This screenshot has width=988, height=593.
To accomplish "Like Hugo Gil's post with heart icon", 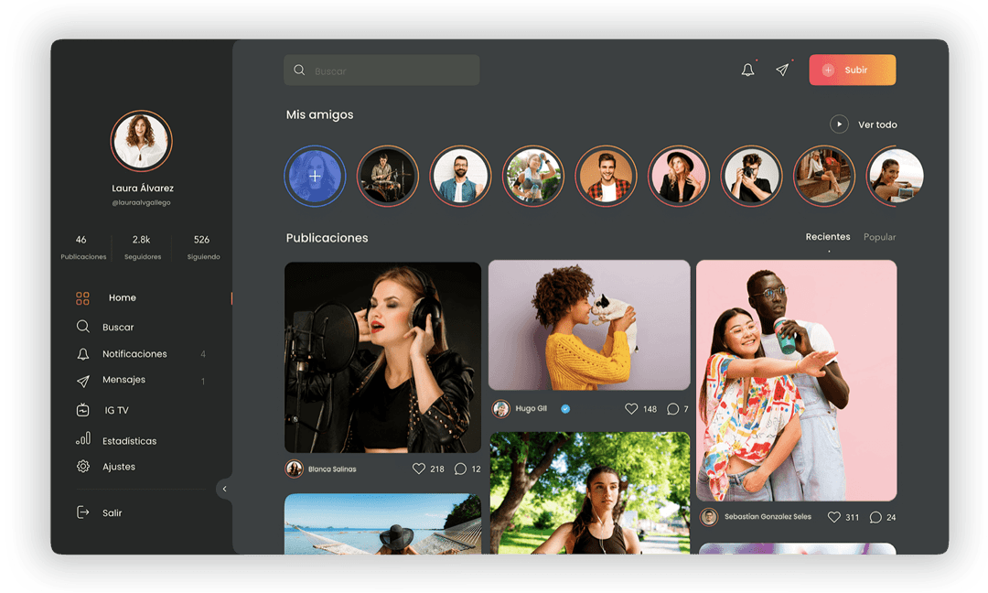I will pyautogui.click(x=631, y=409).
